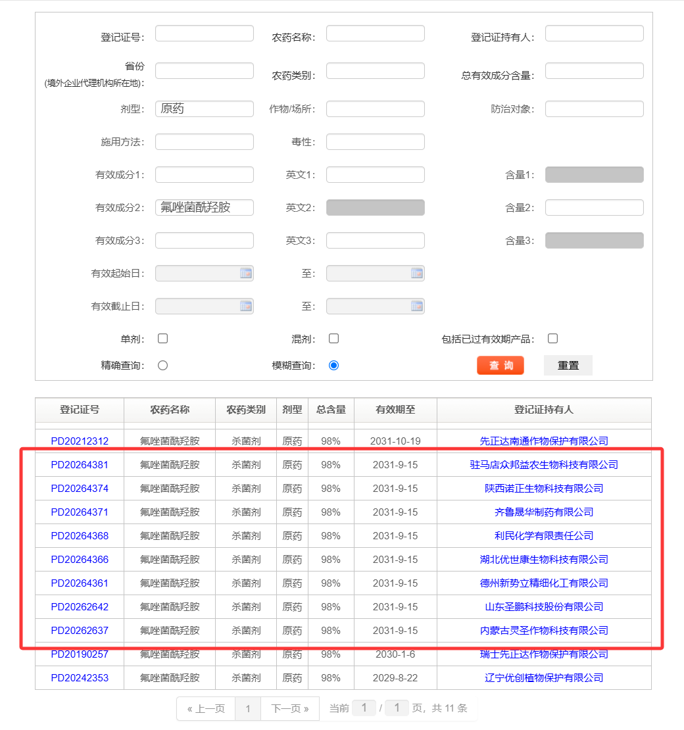Open registration PD20242353 link
The width and height of the screenshot is (684, 730).
pyautogui.click(x=80, y=678)
